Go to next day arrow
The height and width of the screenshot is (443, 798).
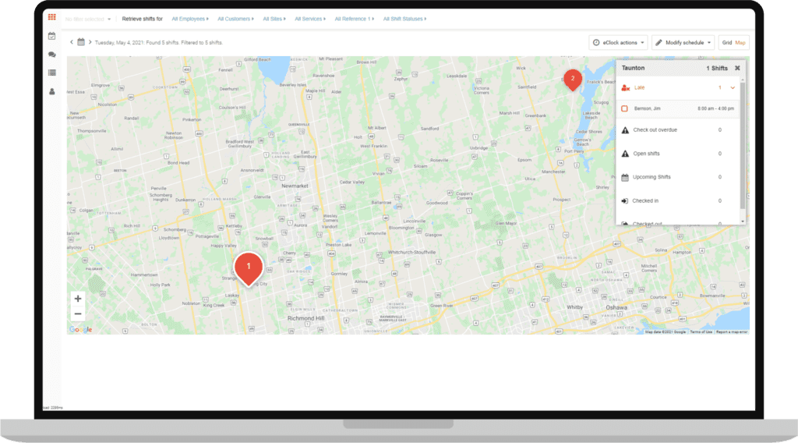coord(90,42)
